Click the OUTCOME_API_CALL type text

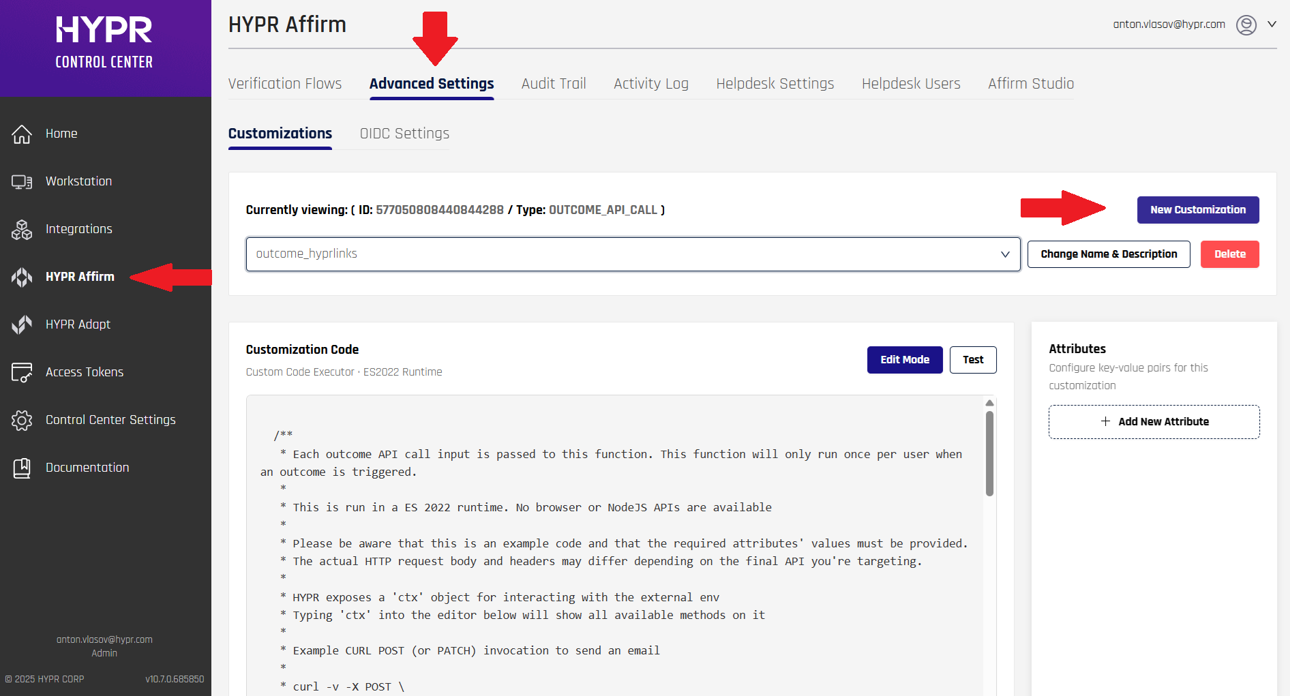click(603, 210)
